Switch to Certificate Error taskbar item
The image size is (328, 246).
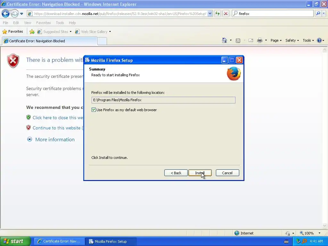pyautogui.click(x=59, y=242)
